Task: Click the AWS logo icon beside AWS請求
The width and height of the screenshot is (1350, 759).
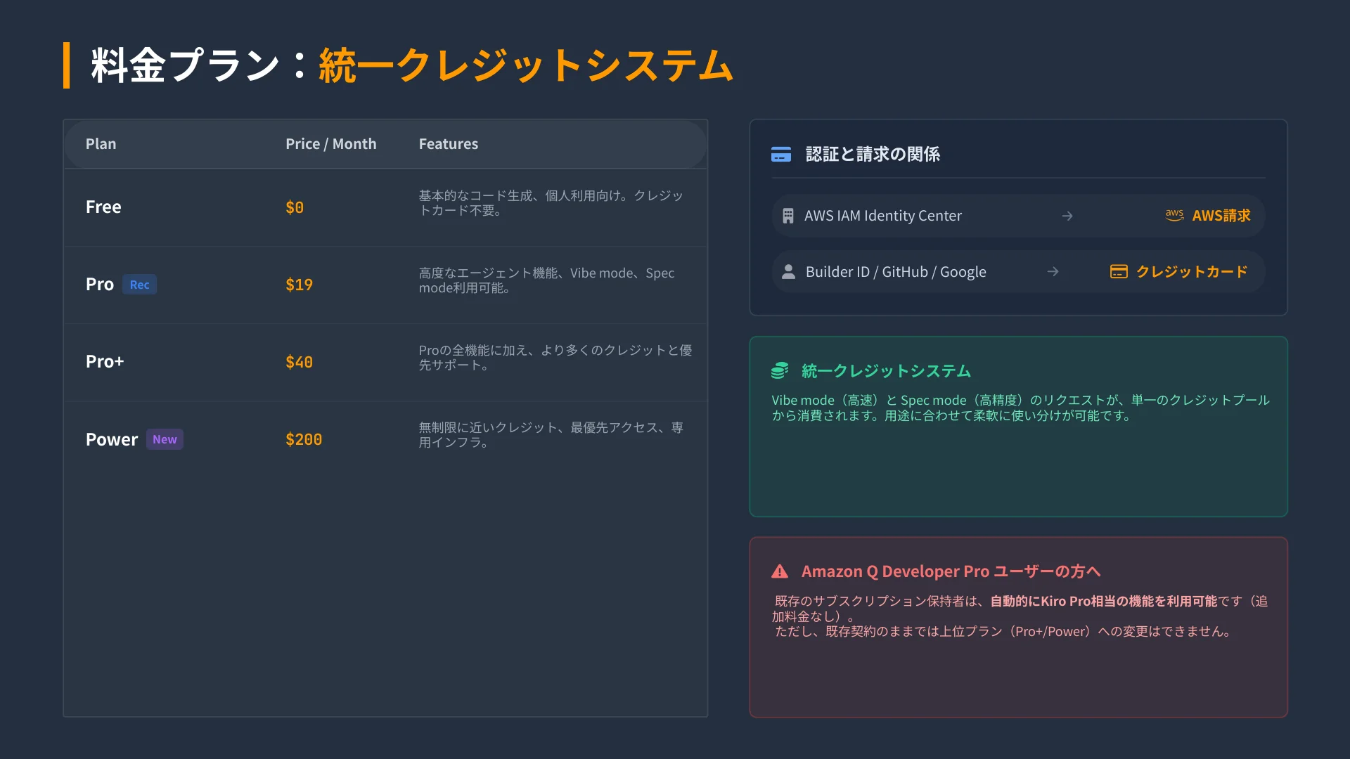Action: point(1174,215)
